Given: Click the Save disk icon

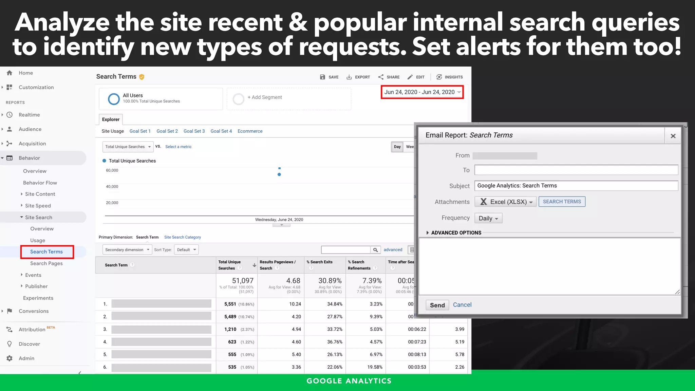Looking at the screenshot, I should 322,77.
